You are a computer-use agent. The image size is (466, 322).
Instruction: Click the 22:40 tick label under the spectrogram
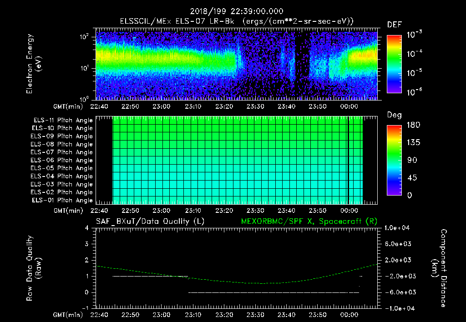(99, 106)
